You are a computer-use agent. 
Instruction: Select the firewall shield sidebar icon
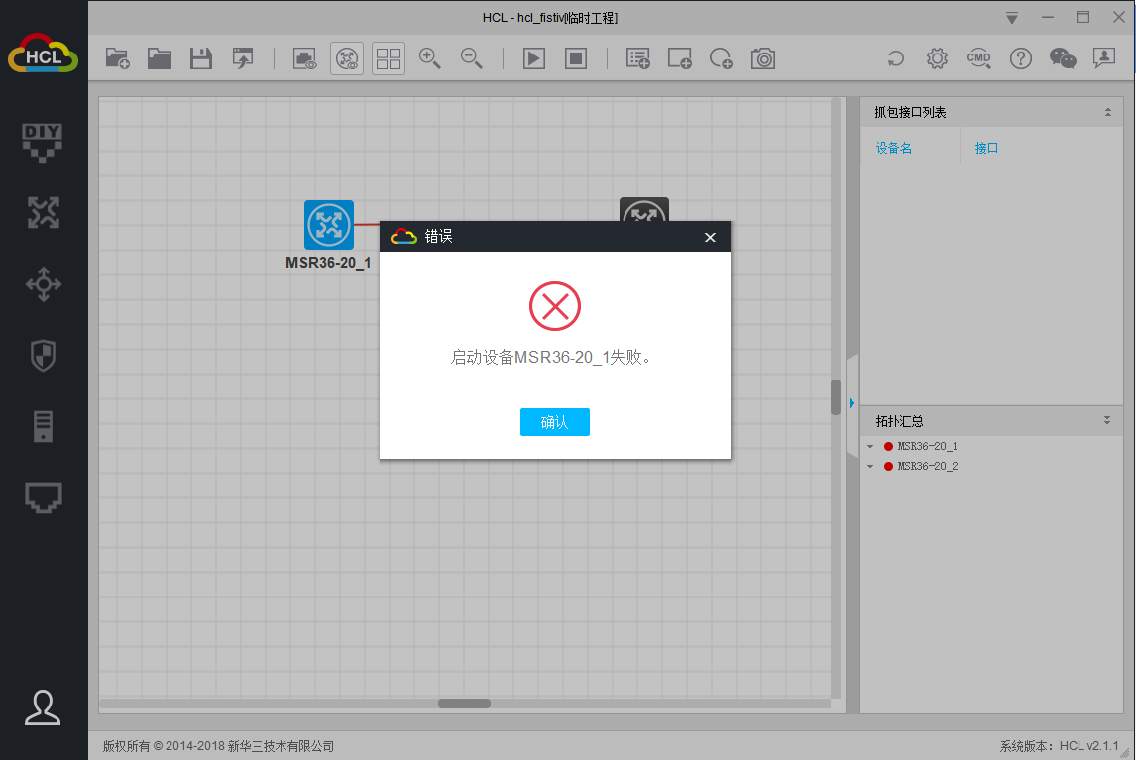pyautogui.click(x=43, y=356)
